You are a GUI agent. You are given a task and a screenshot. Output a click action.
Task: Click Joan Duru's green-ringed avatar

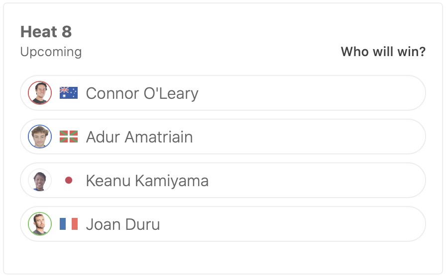40,224
